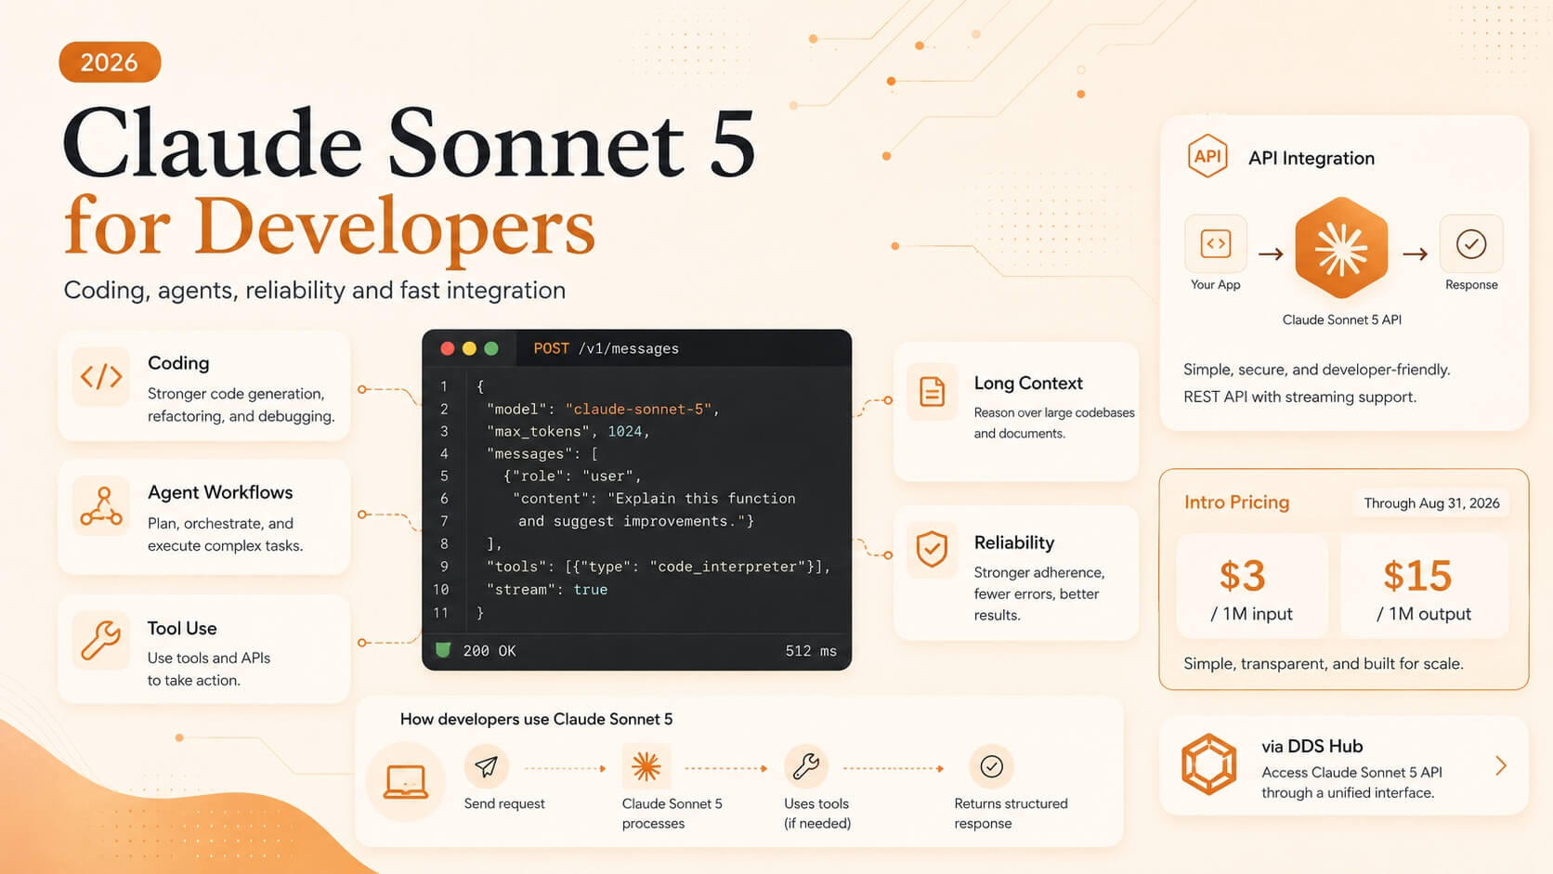This screenshot has height=874, width=1553.
Task: Click the Returns structured response label
Action: tap(1011, 814)
